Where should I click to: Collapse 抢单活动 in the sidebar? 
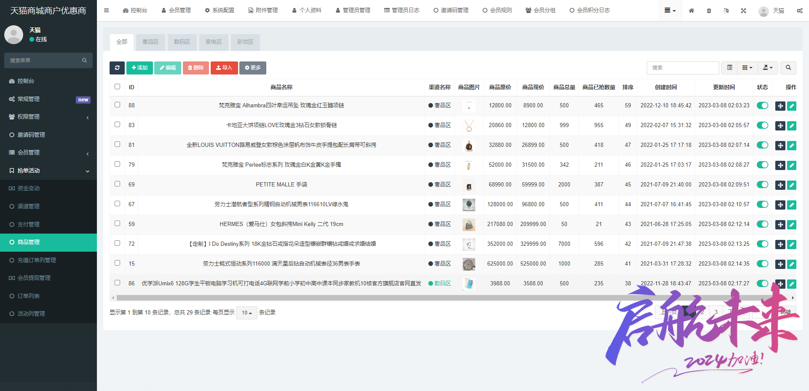click(48, 170)
